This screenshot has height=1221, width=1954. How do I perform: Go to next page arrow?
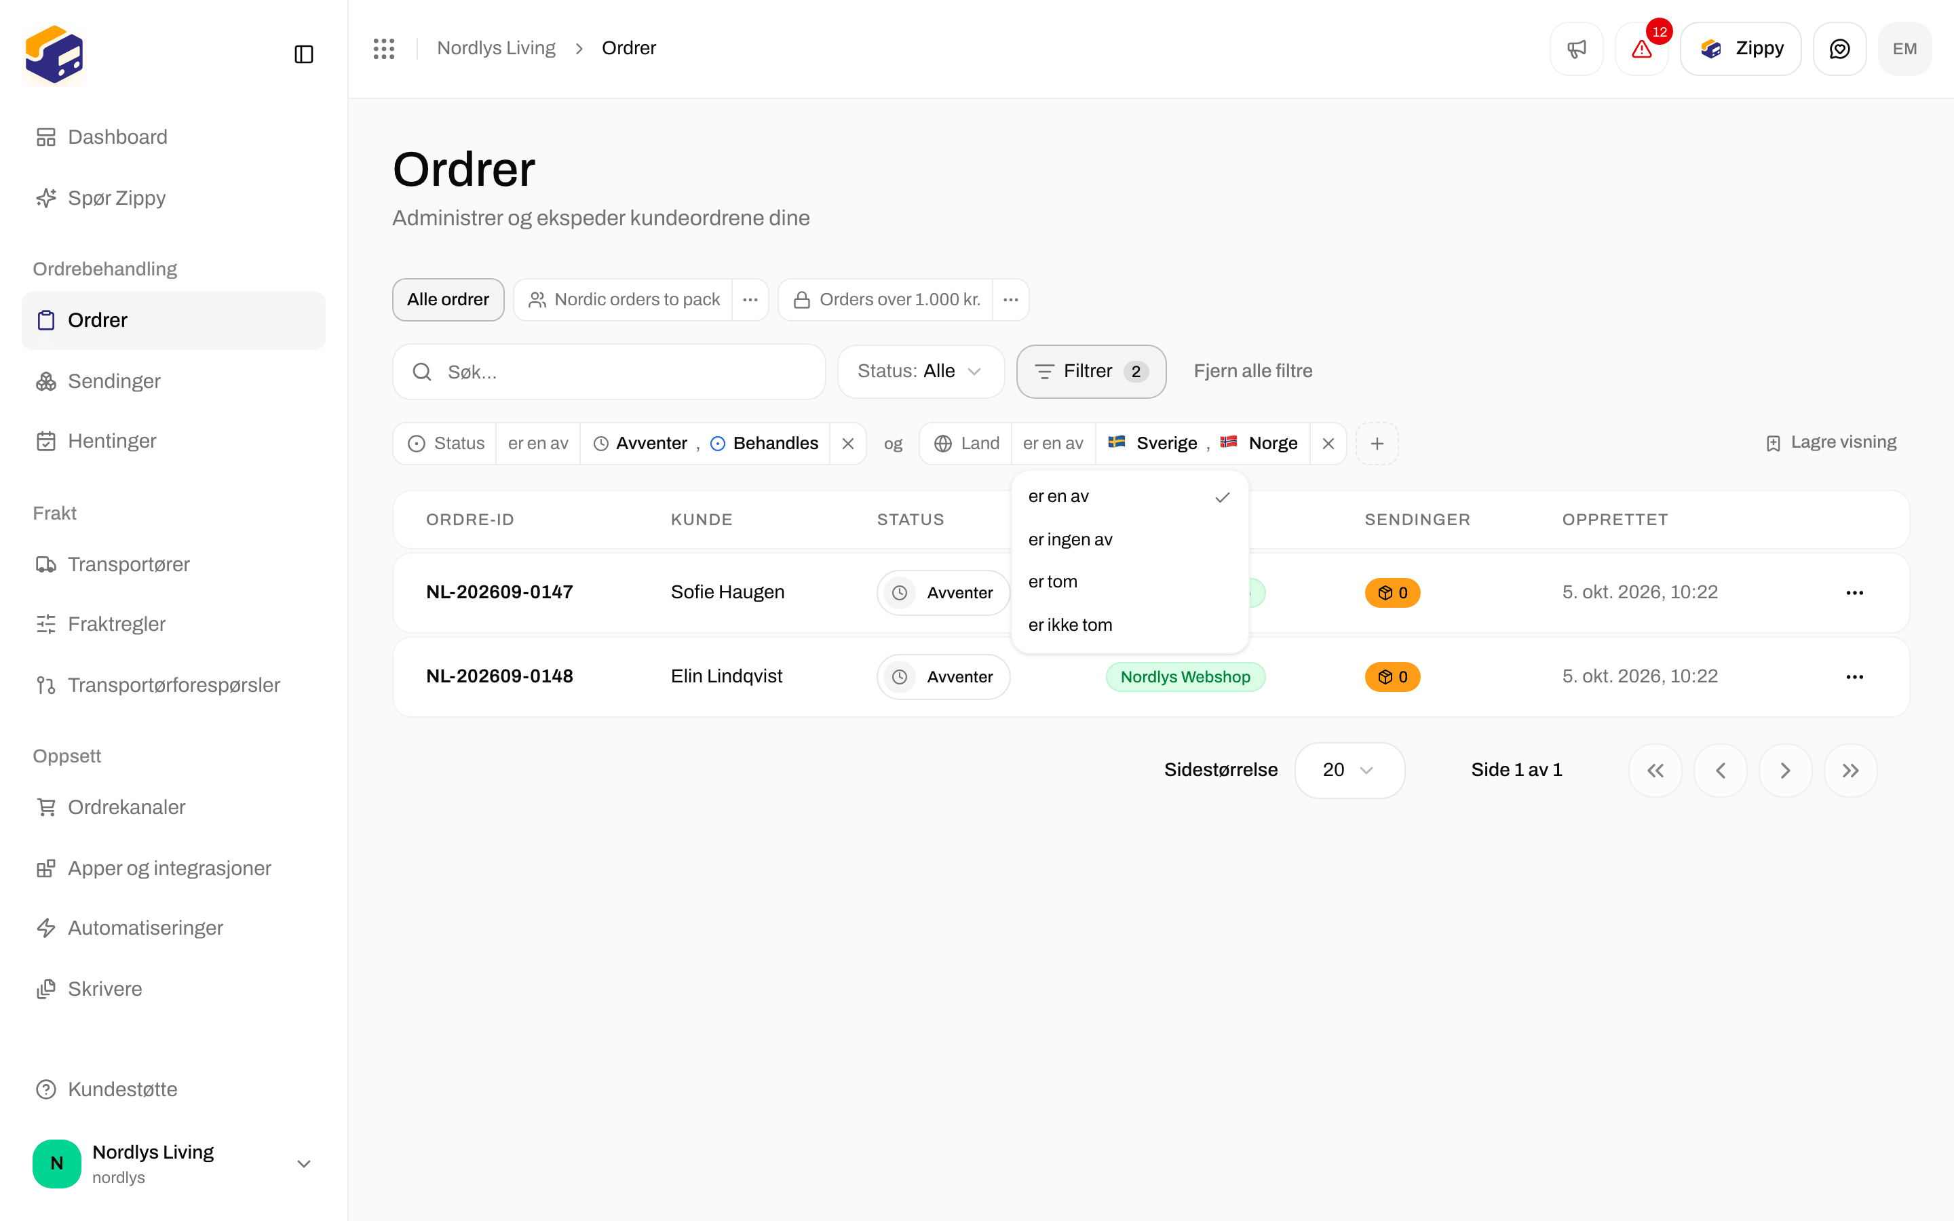coord(1785,771)
